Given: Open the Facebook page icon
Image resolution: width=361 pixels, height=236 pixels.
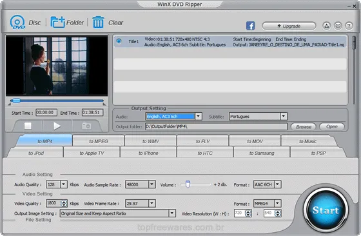Looking at the screenshot, I should point(250,26).
